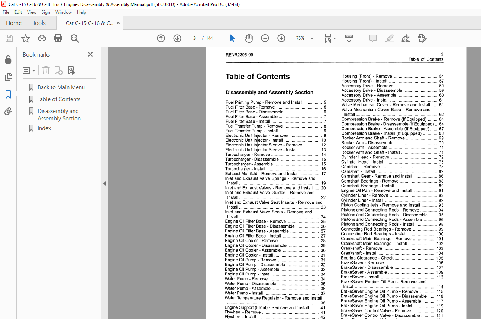The image size is (481, 319).
Task: Click the stamp/request signature icon
Action: coord(422,38)
